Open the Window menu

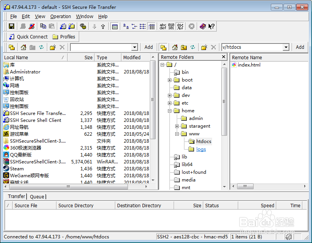(85, 16)
